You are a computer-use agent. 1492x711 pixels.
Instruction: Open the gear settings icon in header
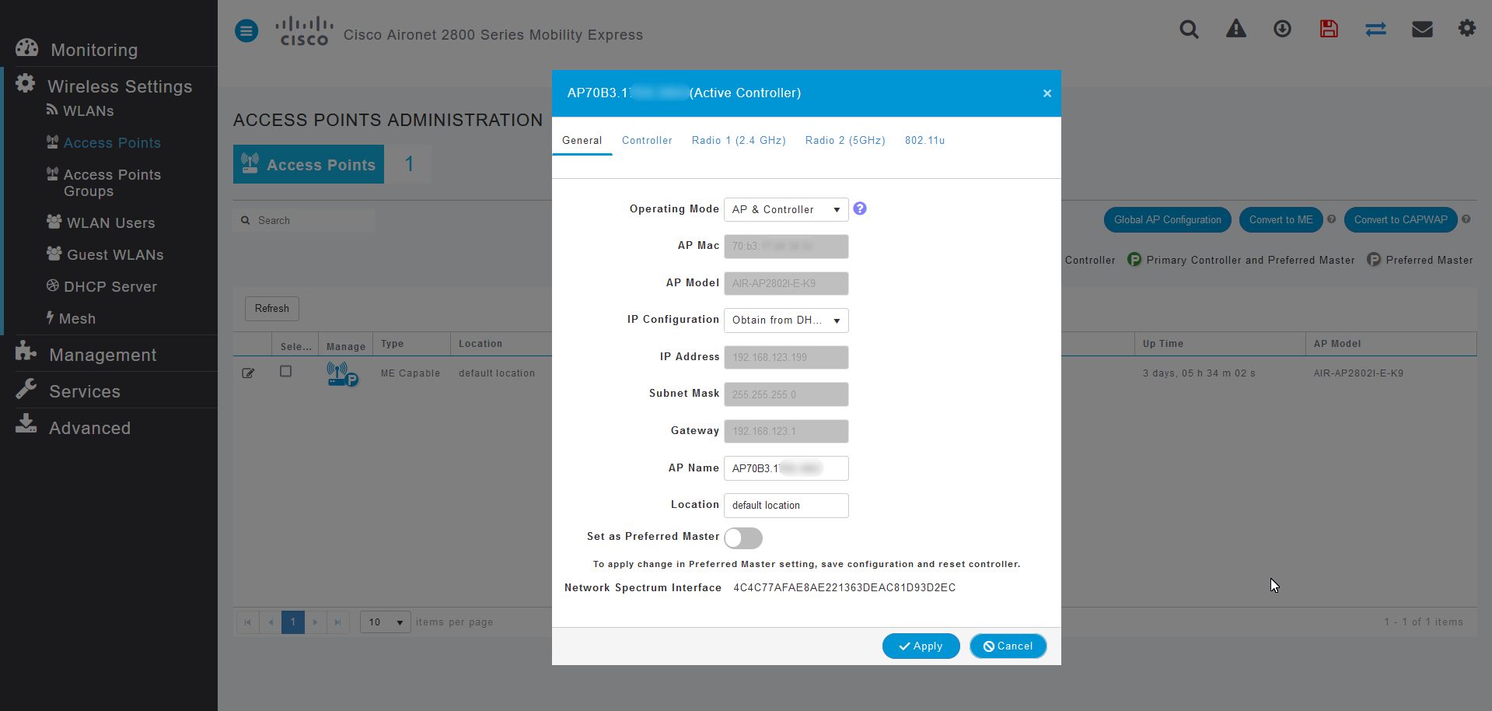pos(1467,29)
